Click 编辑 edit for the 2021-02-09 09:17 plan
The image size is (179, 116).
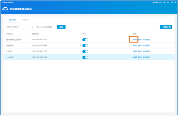click(135, 57)
